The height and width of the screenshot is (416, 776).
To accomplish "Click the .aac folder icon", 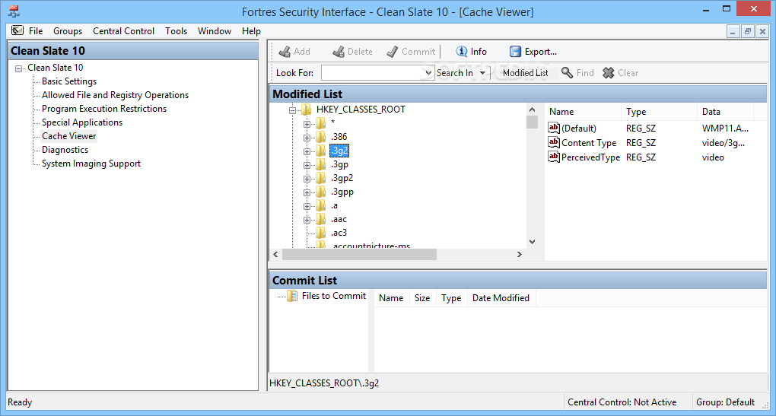I will [321, 218].
